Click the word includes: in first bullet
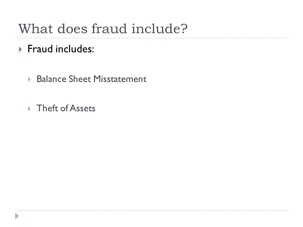Screen dimensions: 303x227 [x=74, y=49]
